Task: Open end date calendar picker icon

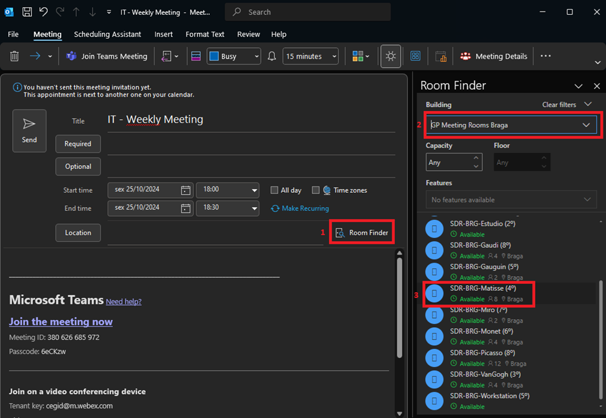Action: pos(185,208)
